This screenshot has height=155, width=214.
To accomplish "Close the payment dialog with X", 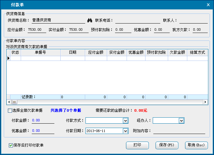I will (208, 5).
